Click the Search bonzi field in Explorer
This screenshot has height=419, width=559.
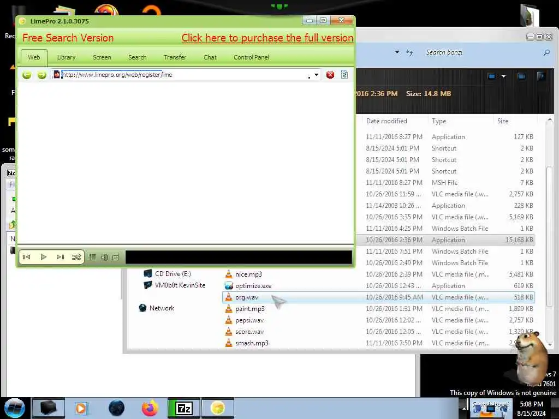(x=481, y=52)
